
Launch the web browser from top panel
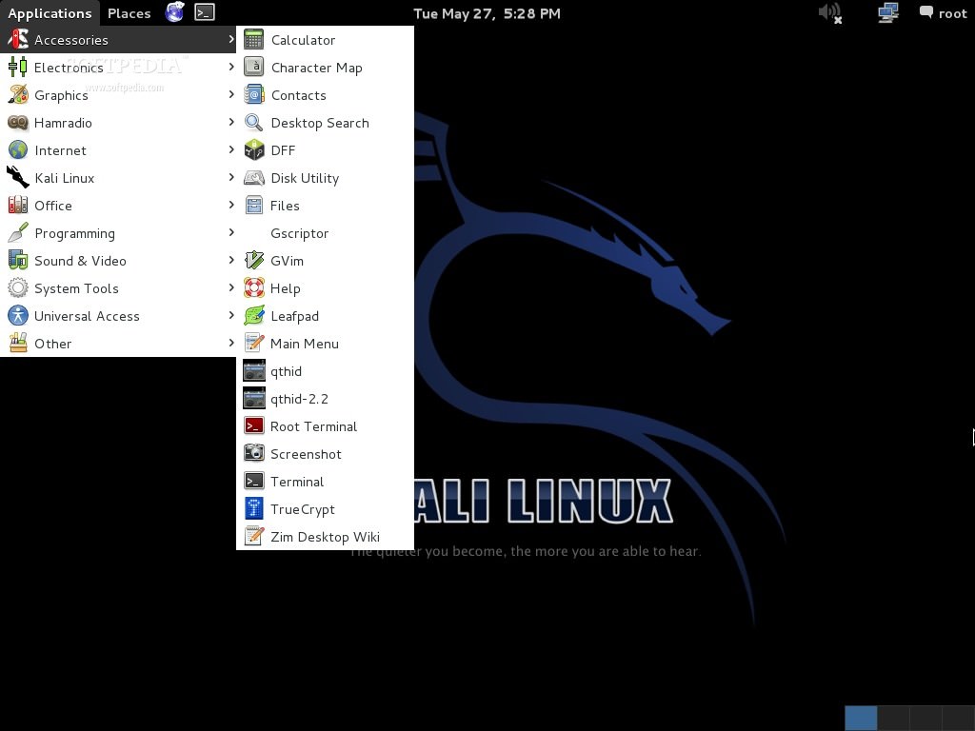click(174, 12)
